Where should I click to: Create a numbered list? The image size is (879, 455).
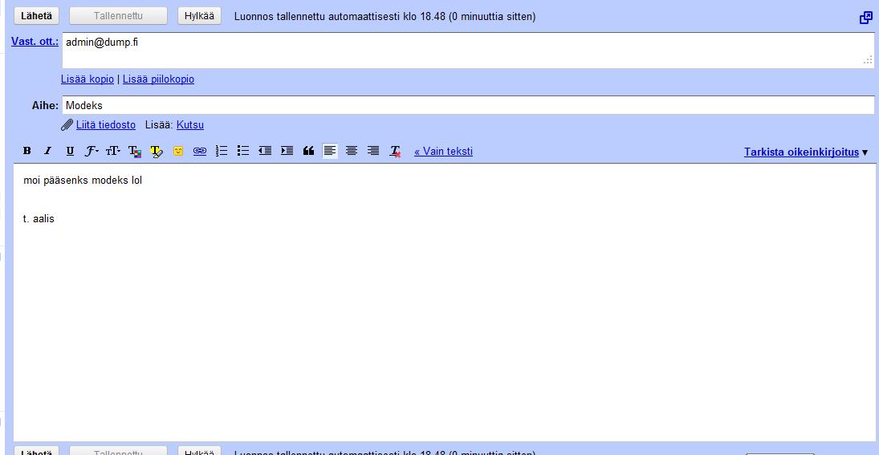coord(222,151)
